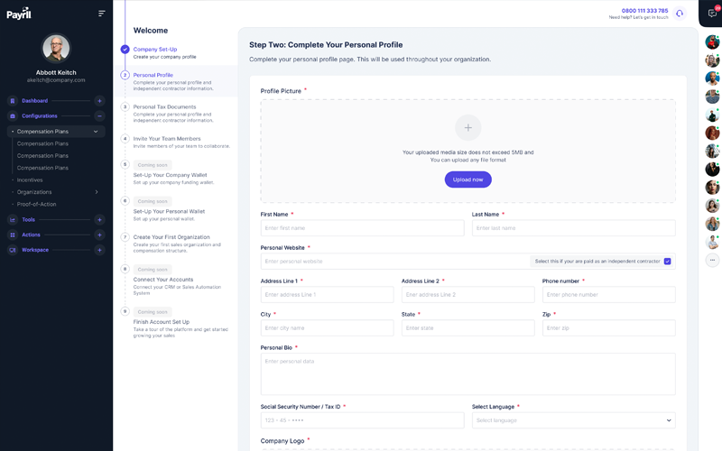Expand the Organizations submenu chevron
This screenshot has width=722, height=451.
[97, 192]
